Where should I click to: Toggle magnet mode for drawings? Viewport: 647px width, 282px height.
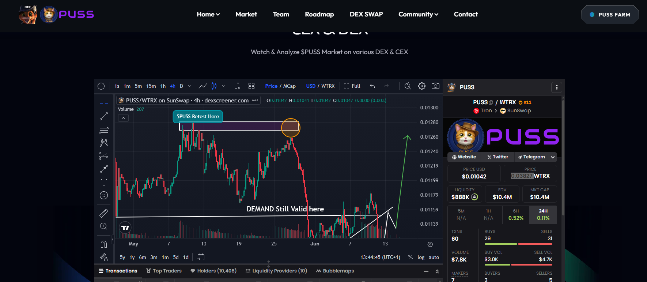(104, 244)
